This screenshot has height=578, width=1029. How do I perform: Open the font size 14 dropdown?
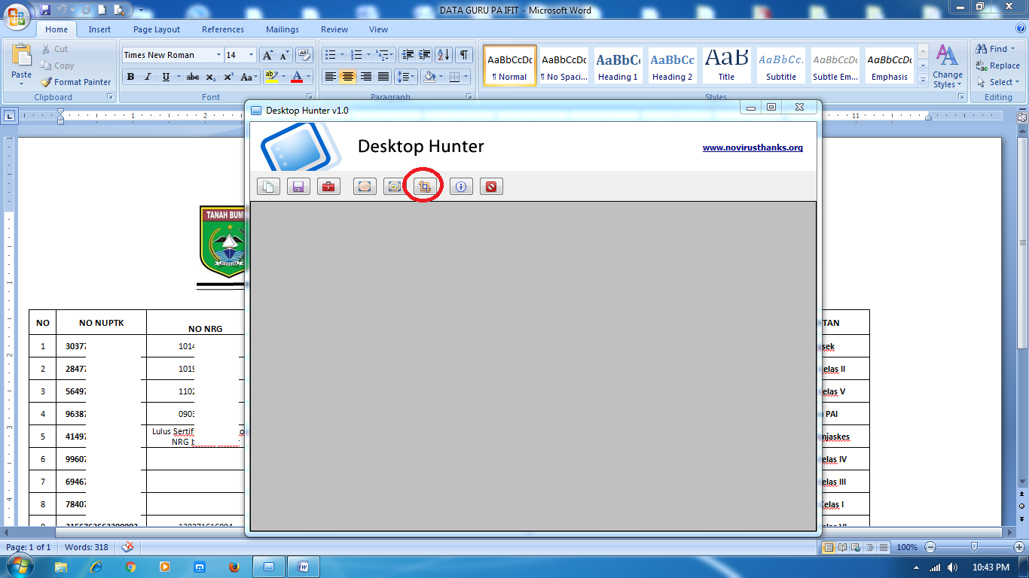252,55
